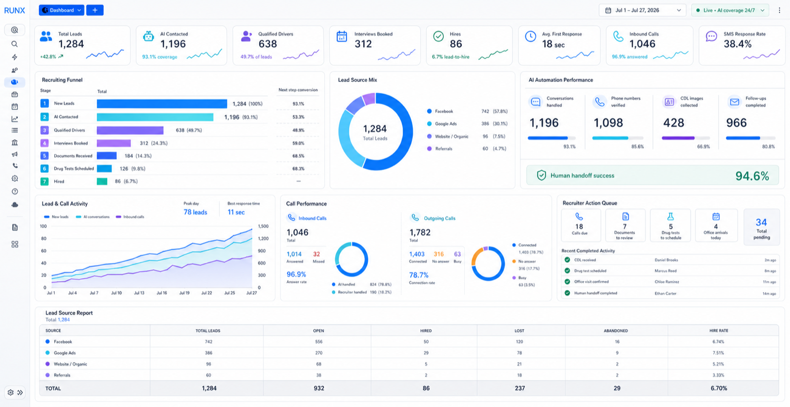Screen dimensions: 790x407
Task: Open the Jul 1 – Jul 27, 2026 date range picker
Action: pyautogui.click(x=642, y=10)
